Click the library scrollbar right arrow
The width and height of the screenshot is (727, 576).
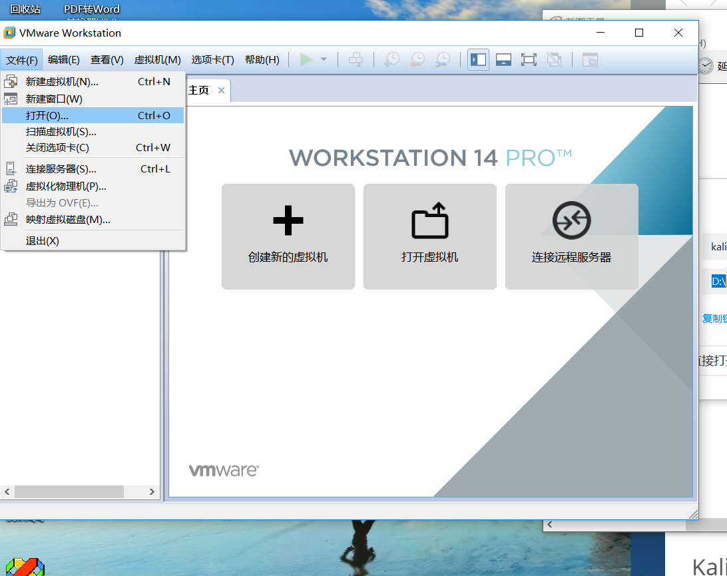[152, 491]
